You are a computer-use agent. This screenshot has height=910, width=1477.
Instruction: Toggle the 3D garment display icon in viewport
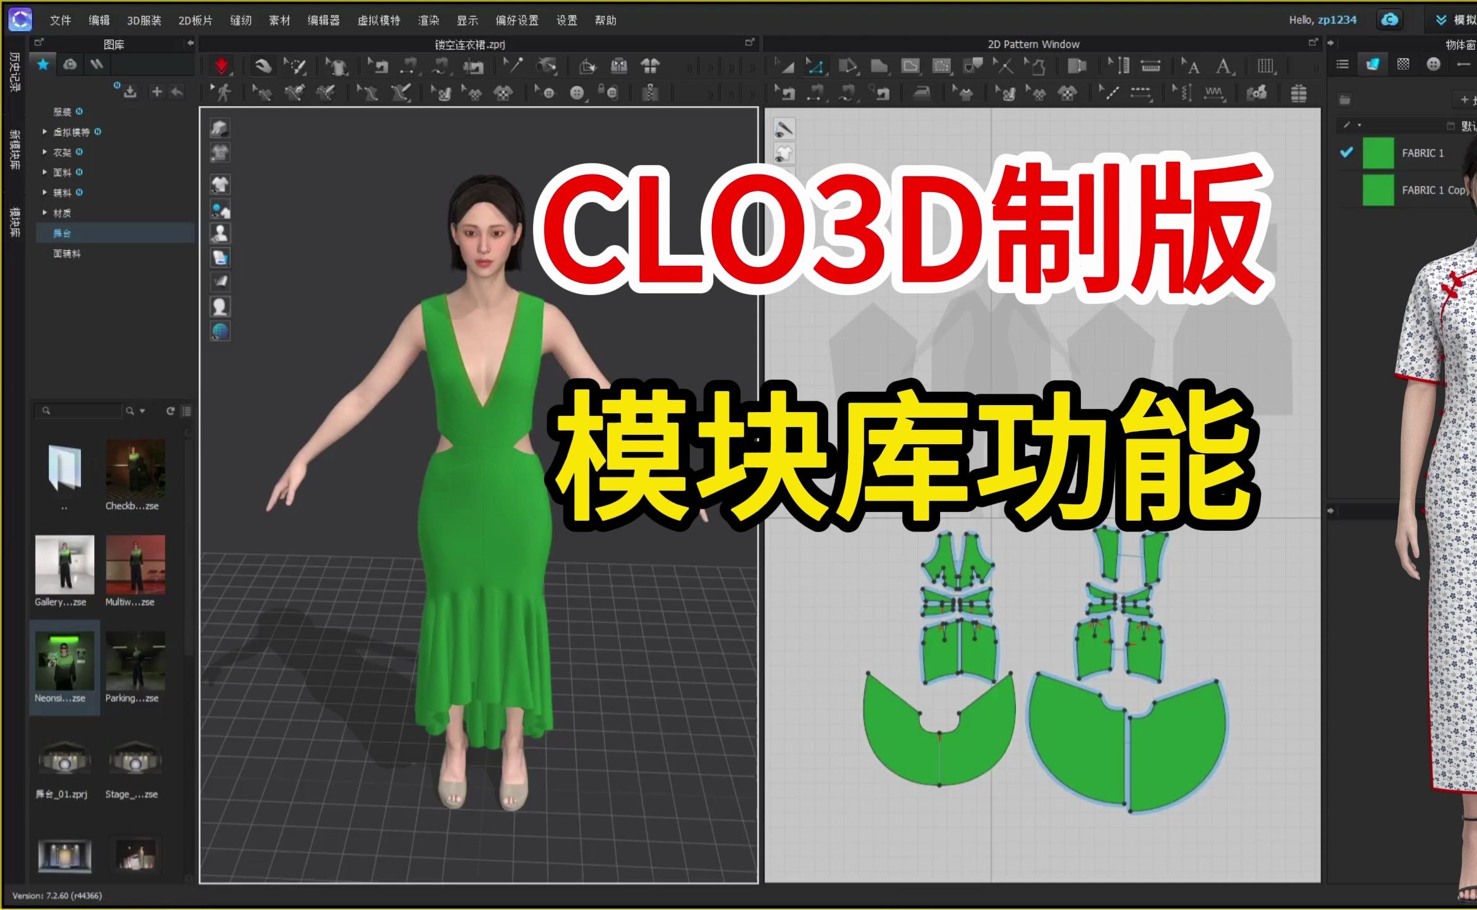(220, 184)
